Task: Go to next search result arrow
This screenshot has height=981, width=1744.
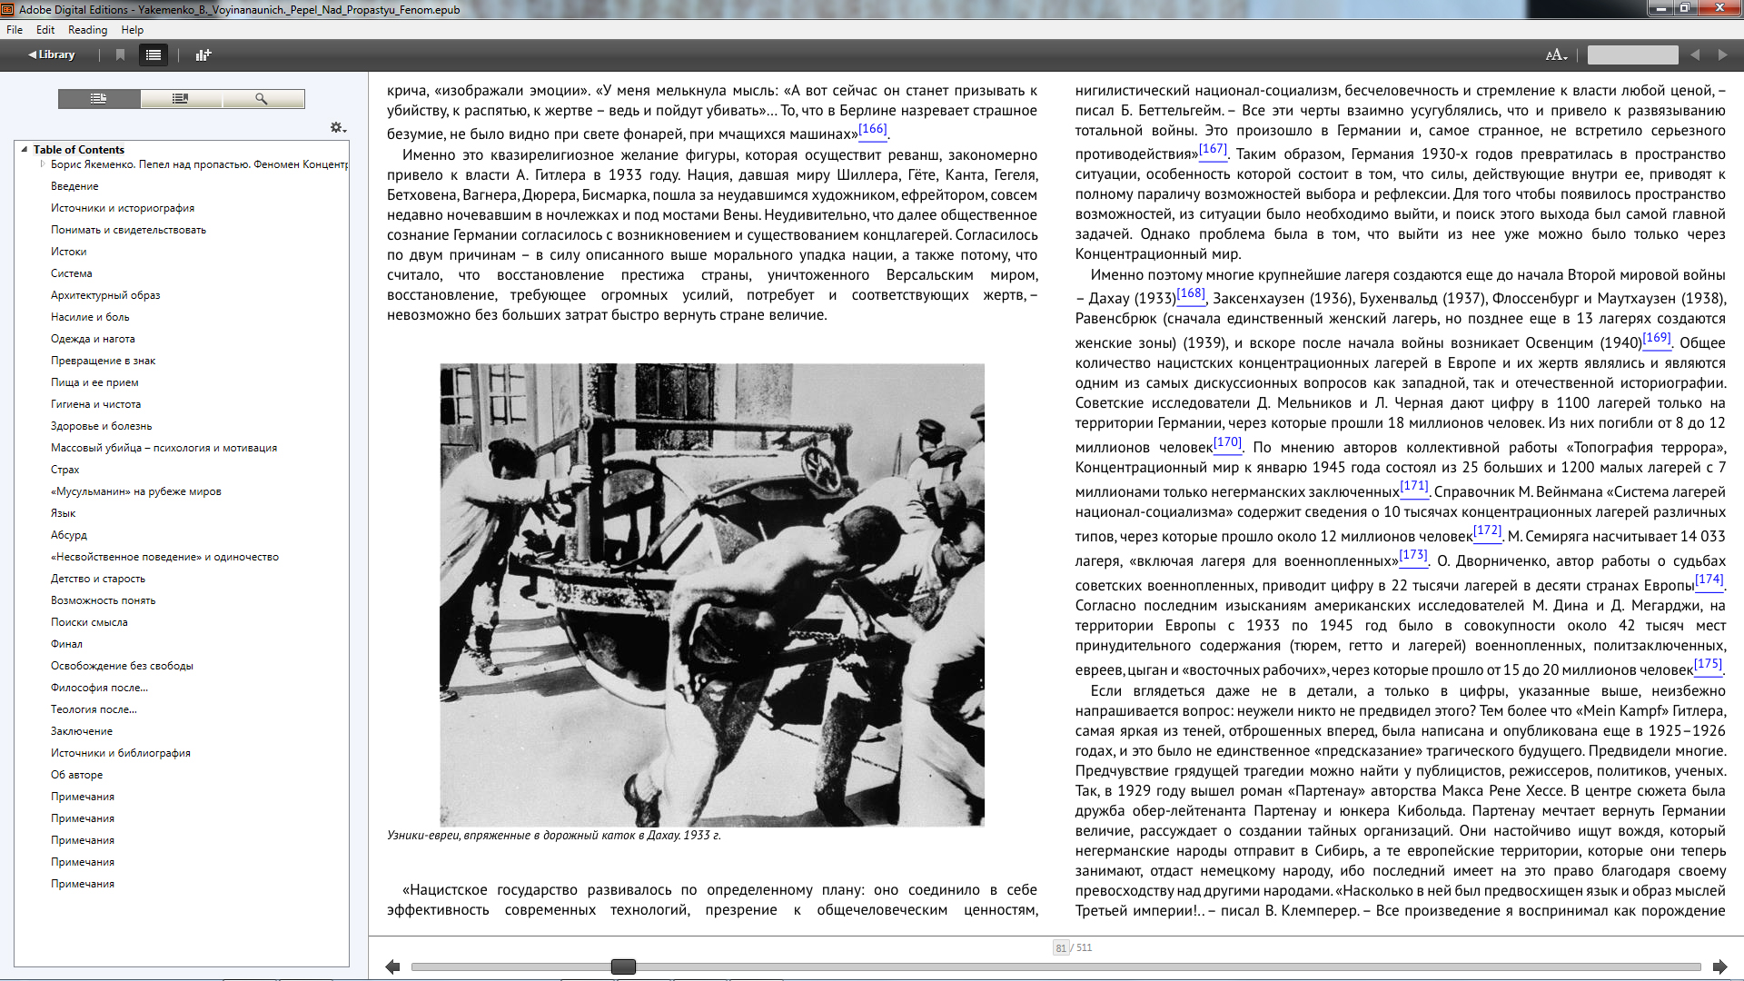Action: pos(1722,54)
